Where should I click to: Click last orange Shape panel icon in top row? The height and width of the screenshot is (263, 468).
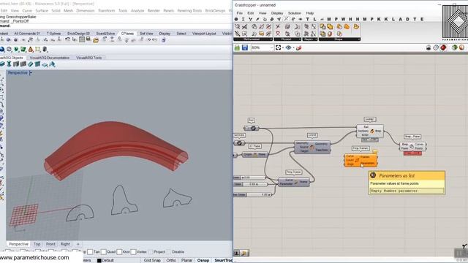pyautogui.click(x=356, y=27)
